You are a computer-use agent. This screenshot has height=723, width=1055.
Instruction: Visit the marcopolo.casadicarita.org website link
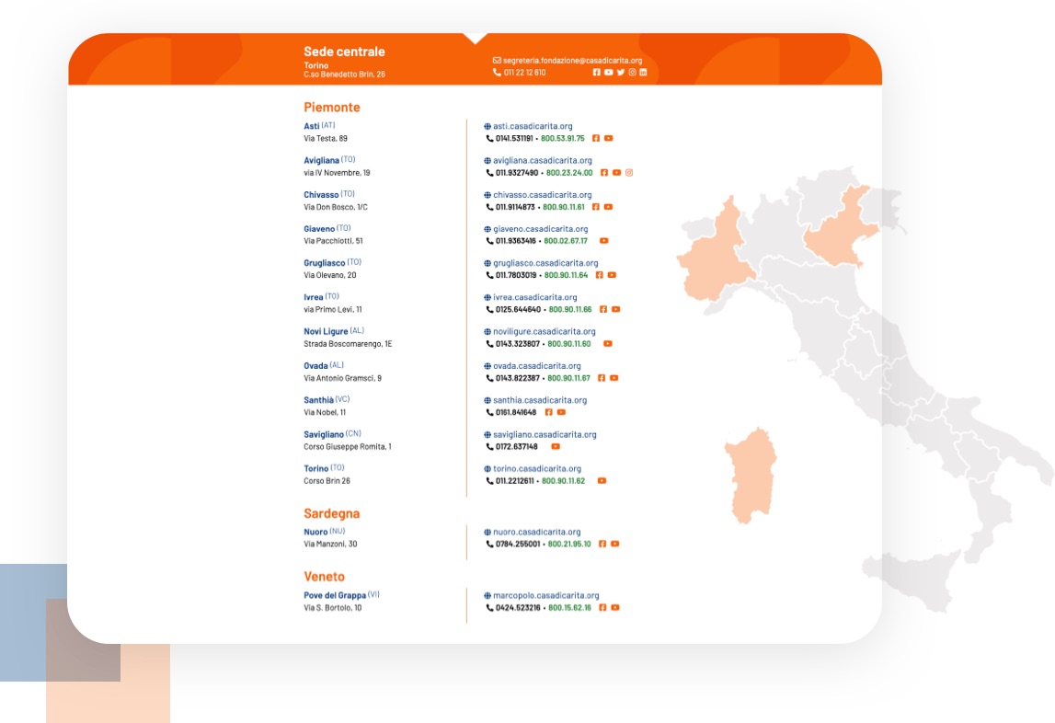pyautogui.click(x=545, y=596)
